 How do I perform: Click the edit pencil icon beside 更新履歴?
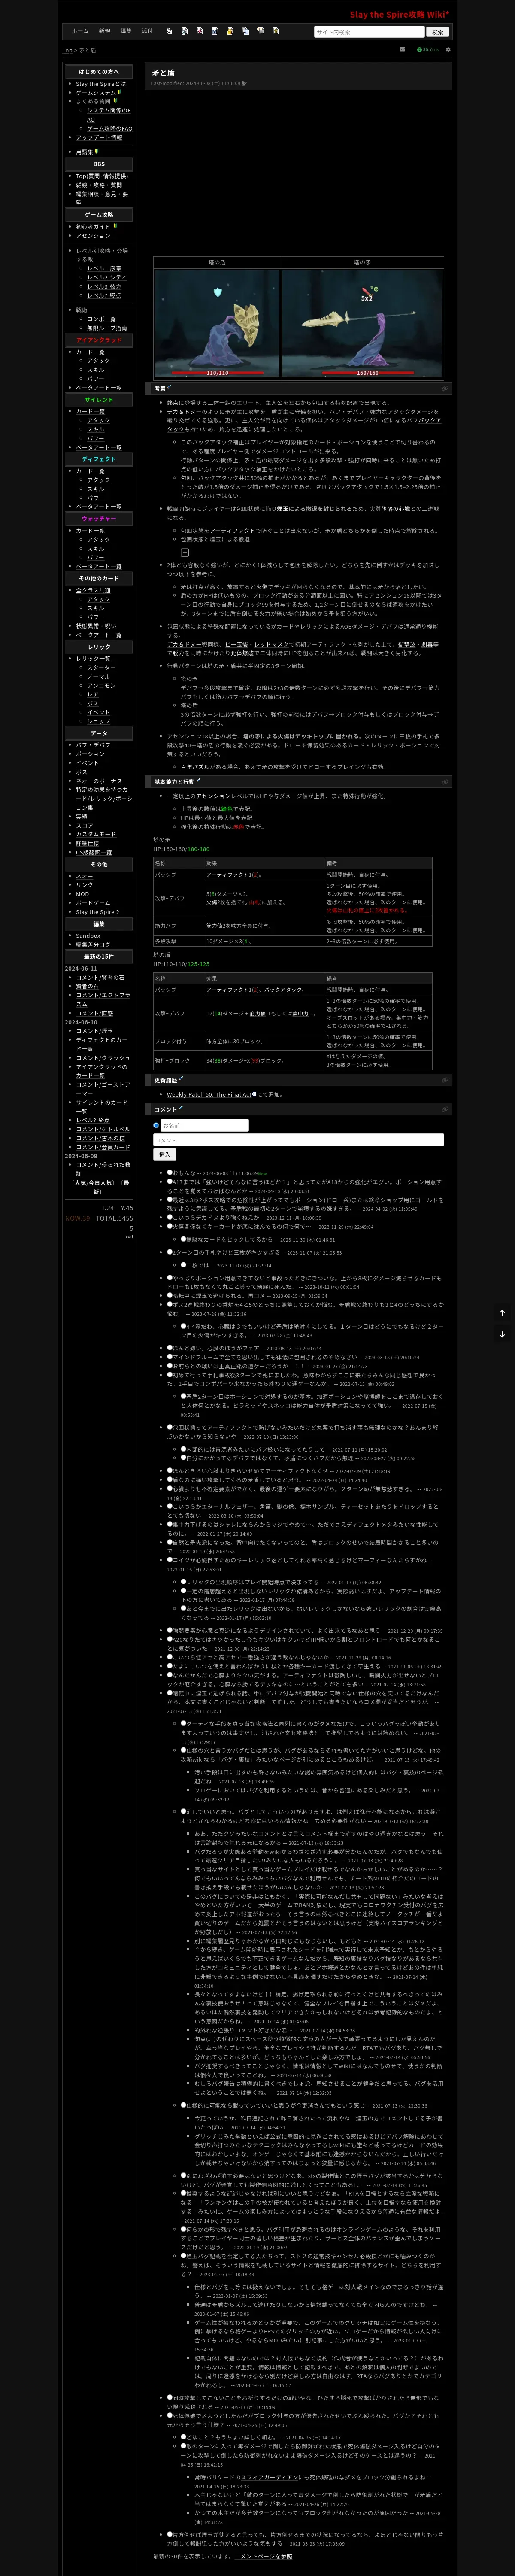181,1079
